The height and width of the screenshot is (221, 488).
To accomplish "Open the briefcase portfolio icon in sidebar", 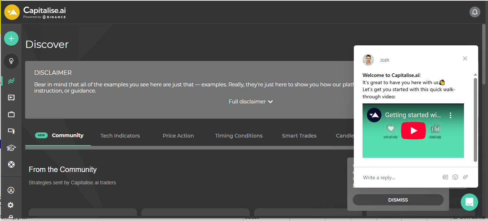I will click(11, 114).
